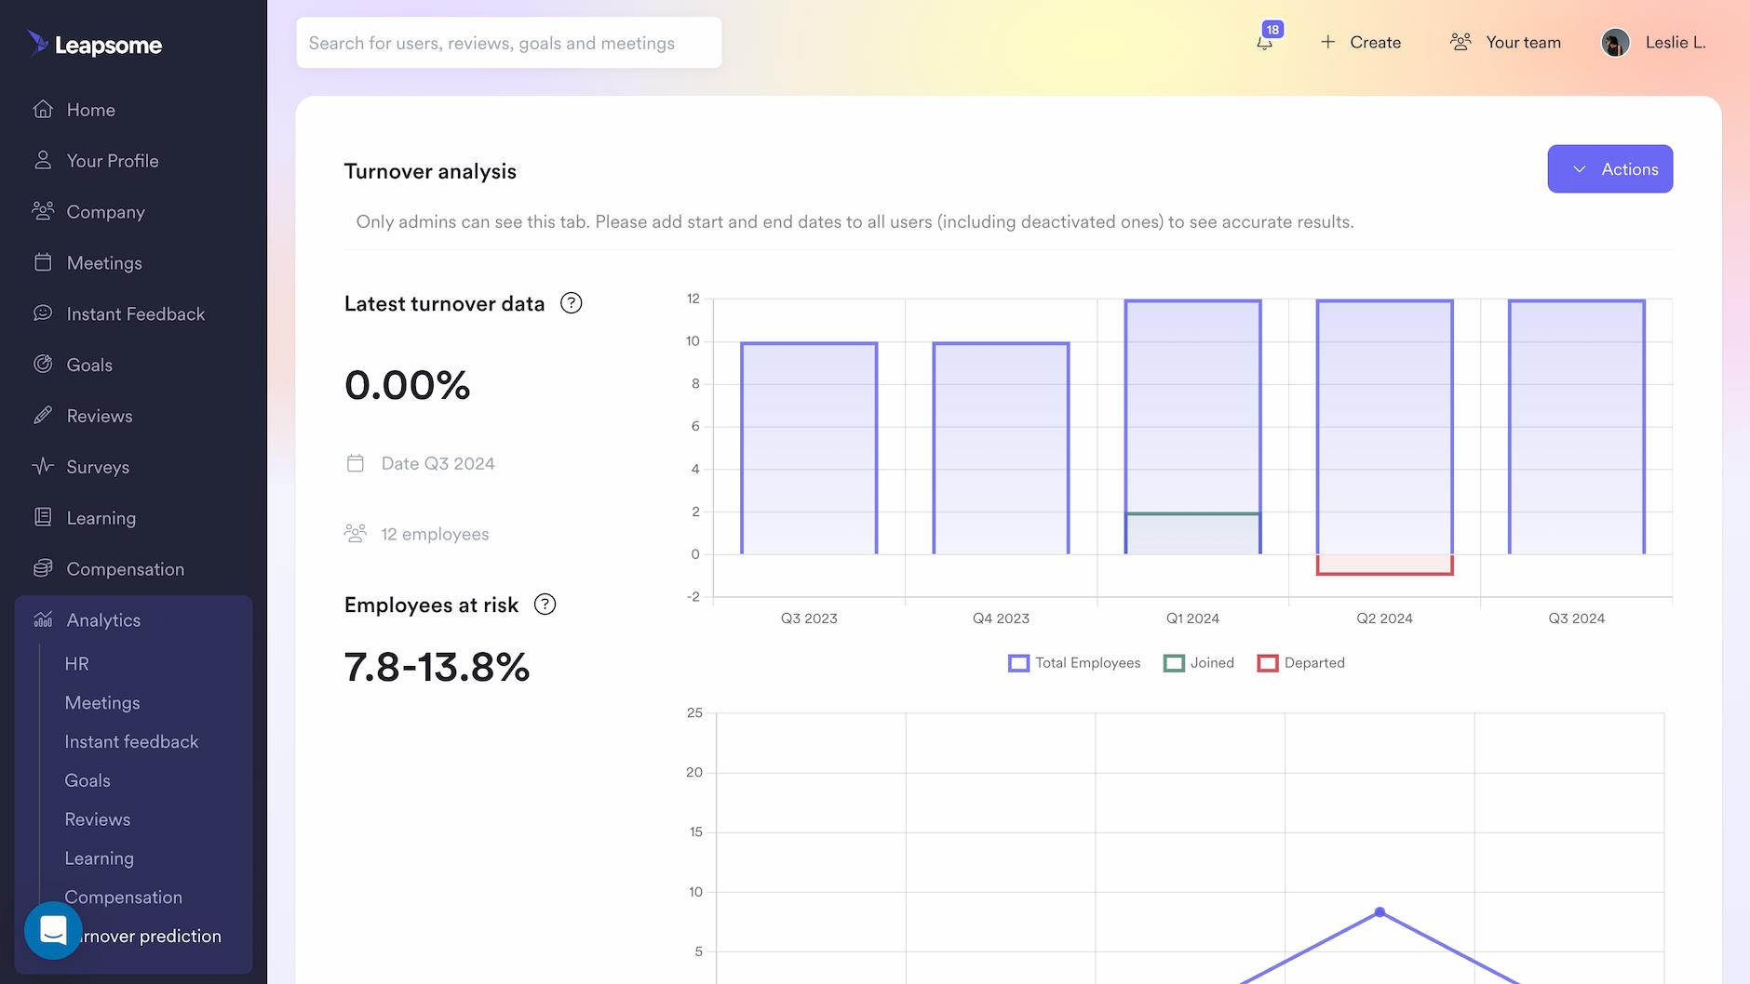Select the Goals target icon
Viewport: 1750px width, 984px height.
click(x=44, y=365)
